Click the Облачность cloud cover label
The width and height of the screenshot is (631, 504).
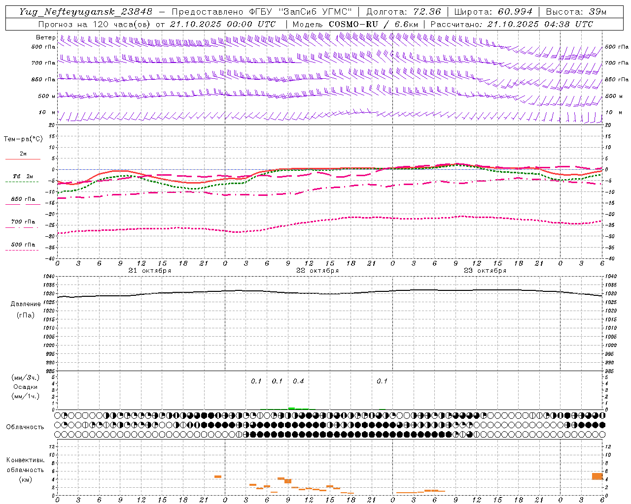(25, 427)
